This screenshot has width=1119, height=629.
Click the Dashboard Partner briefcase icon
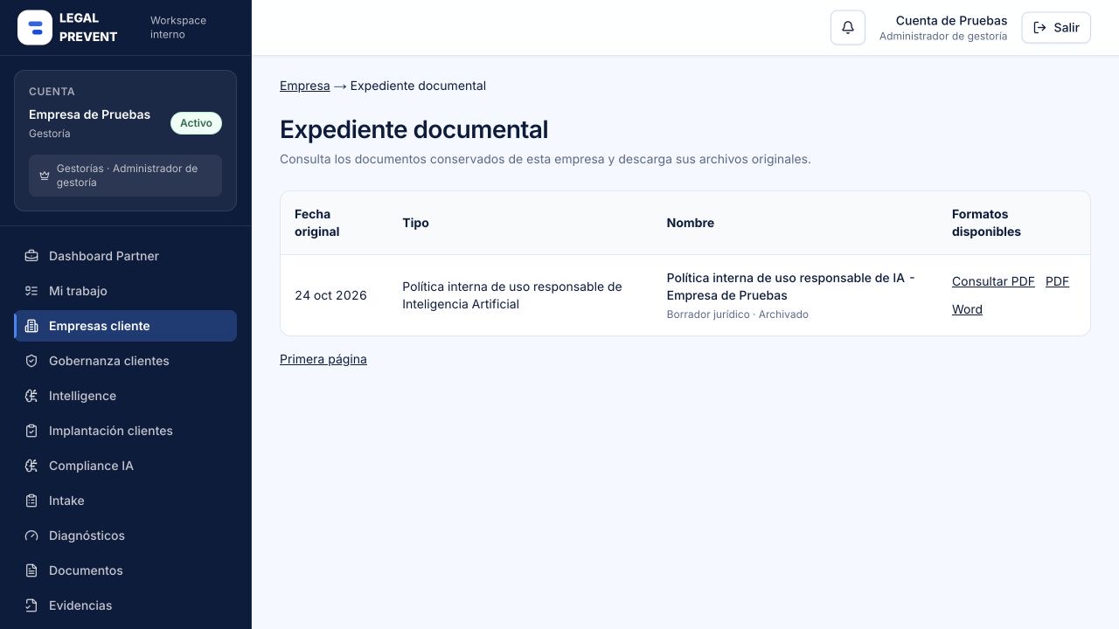(31, 256)
